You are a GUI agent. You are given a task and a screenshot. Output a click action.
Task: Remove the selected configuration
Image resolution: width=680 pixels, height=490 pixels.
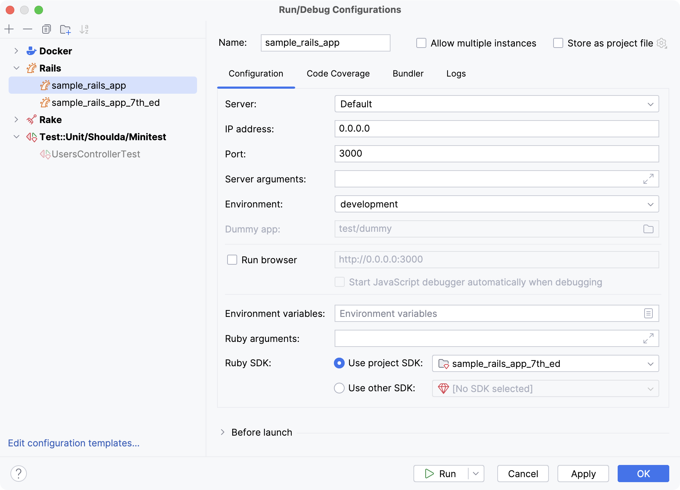coord(28,29)
